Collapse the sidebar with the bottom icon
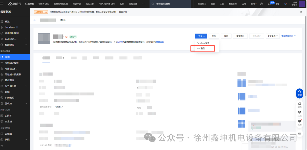 click(x=2, y=146)
